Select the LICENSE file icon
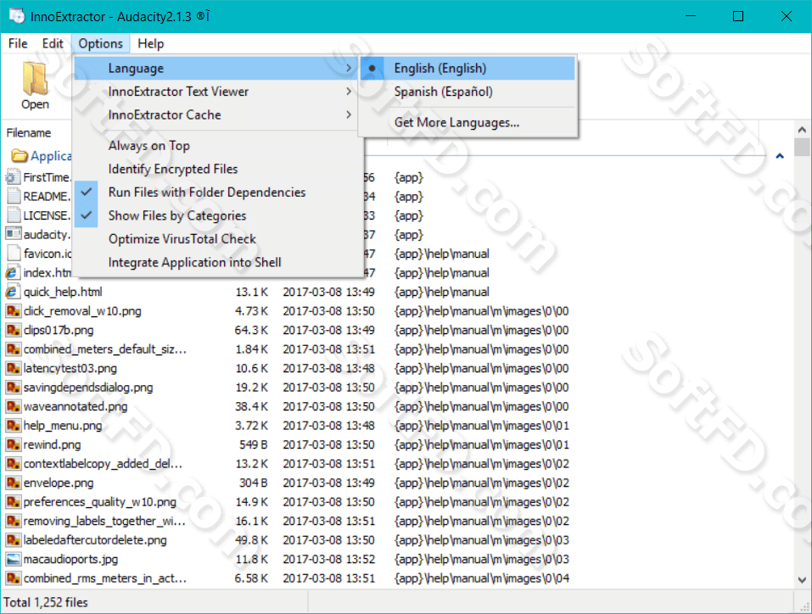 tap(13, 216)
